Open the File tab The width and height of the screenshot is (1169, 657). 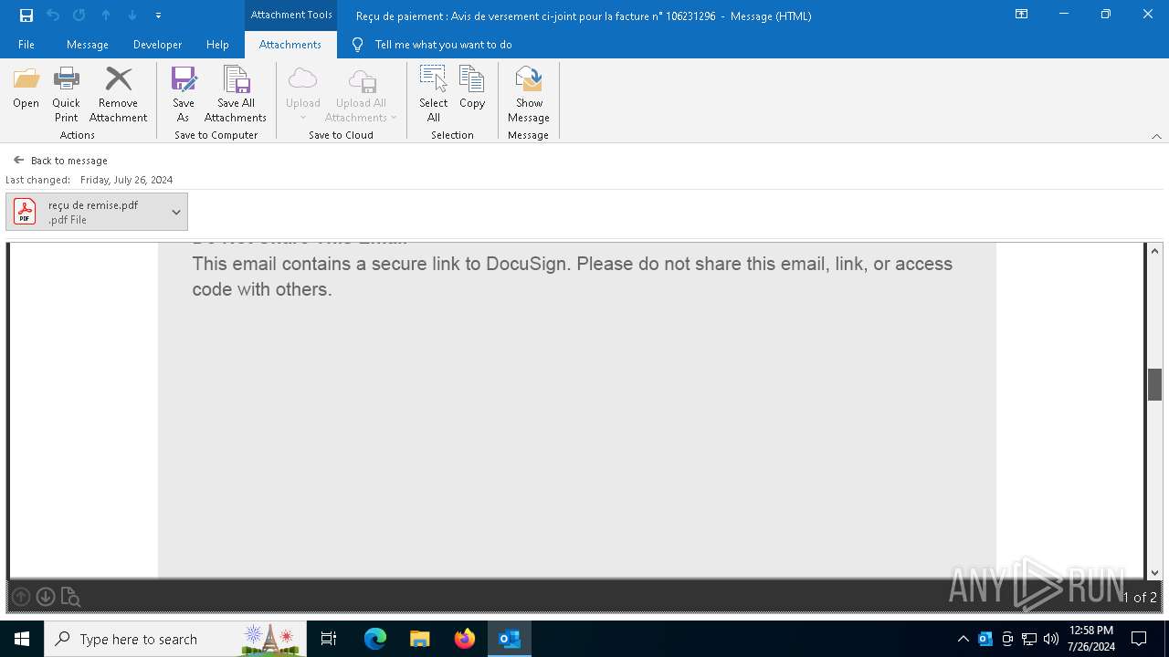coord(26,45)
